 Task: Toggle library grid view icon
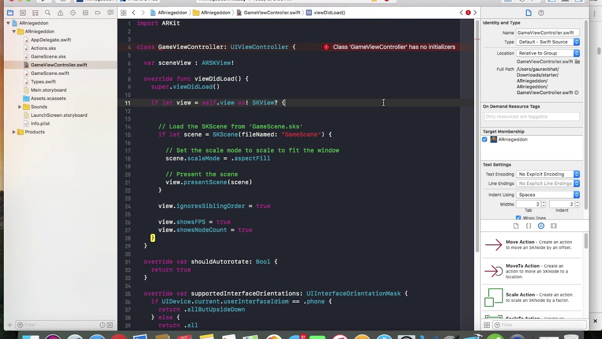(x=487, y=325)
